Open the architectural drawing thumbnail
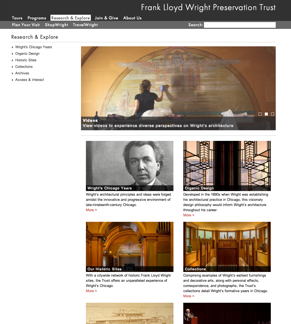The image size is (291, 324). tap(130, 313)
